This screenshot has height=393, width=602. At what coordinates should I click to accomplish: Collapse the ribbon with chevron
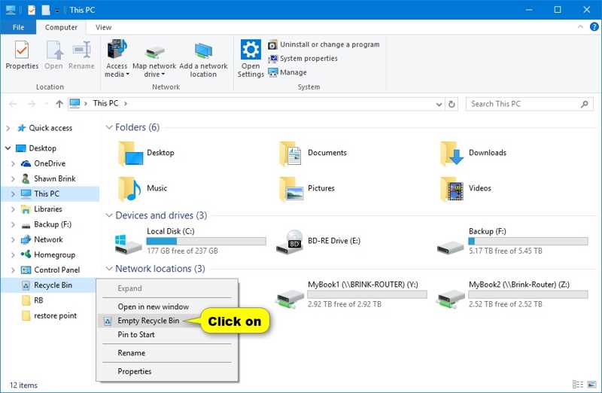[x=580, y=27]
